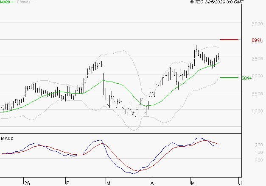Image resolution: width=266 pixels, height=186 pixels.
Task: Click the 200 MACD axis label
Action: coord(259,145)
